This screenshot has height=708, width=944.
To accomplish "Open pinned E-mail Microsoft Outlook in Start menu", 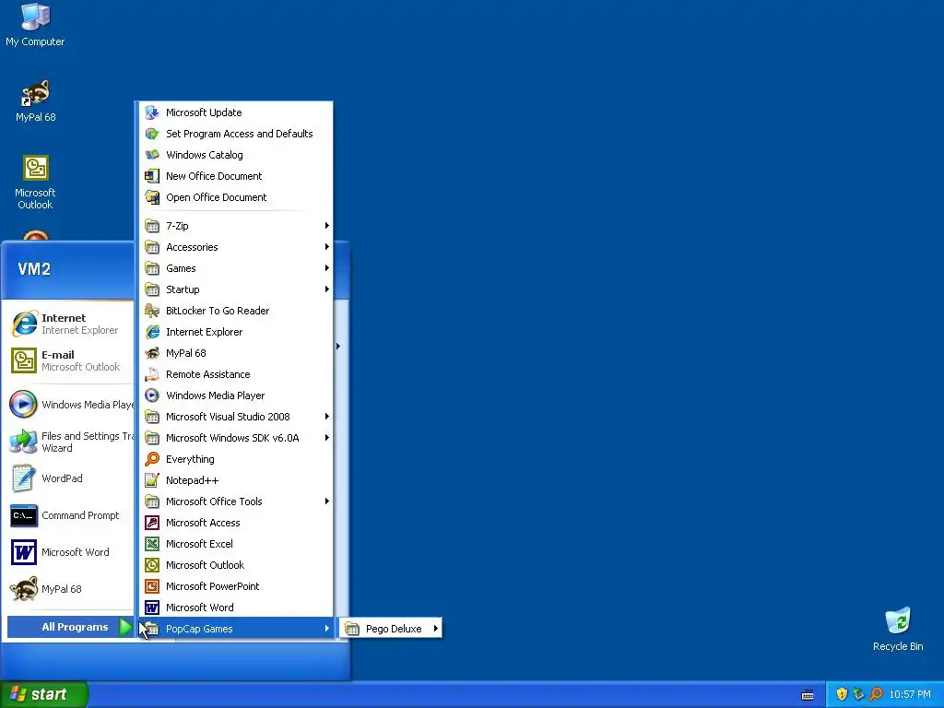I will click(x=70, y=360).
